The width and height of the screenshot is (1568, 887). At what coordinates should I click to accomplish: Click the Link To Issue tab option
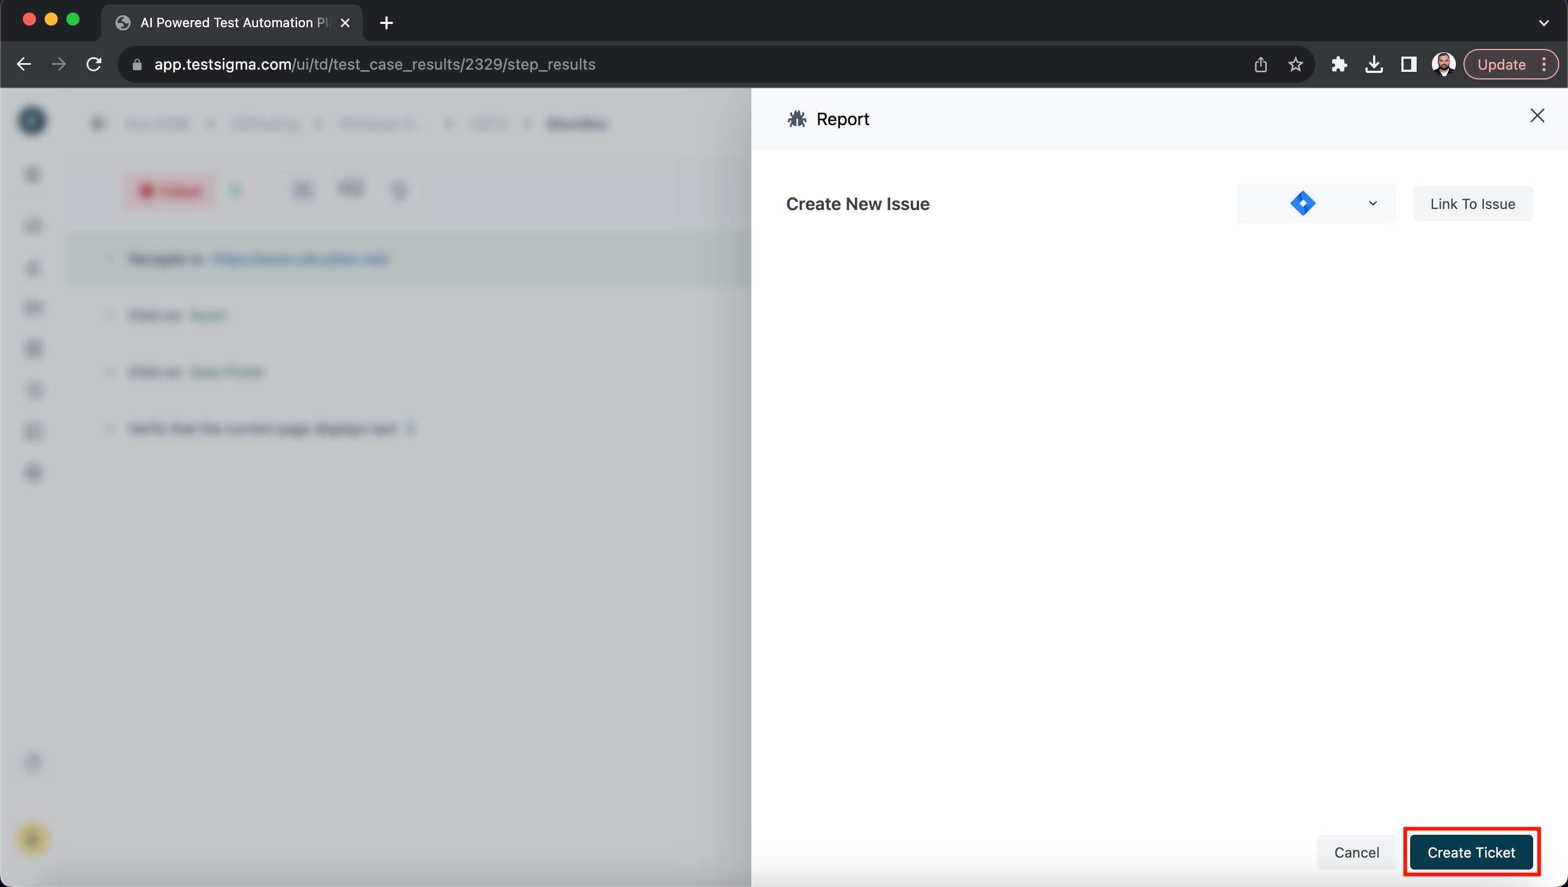click(x=1472, y=204)
